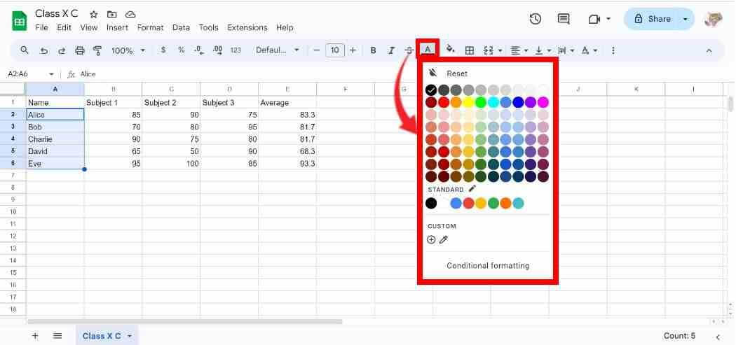Open the Data menu
The width and height of the screenshot is (736, 345).
tap(181, 28)
